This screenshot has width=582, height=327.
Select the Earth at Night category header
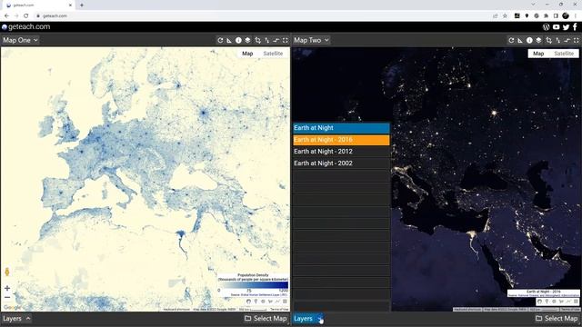tap(342, 128)
